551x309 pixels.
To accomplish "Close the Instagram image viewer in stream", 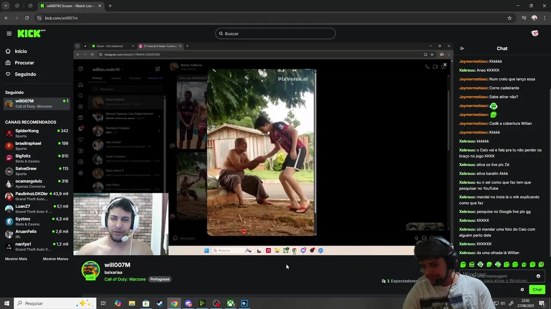I will (445, 65).
